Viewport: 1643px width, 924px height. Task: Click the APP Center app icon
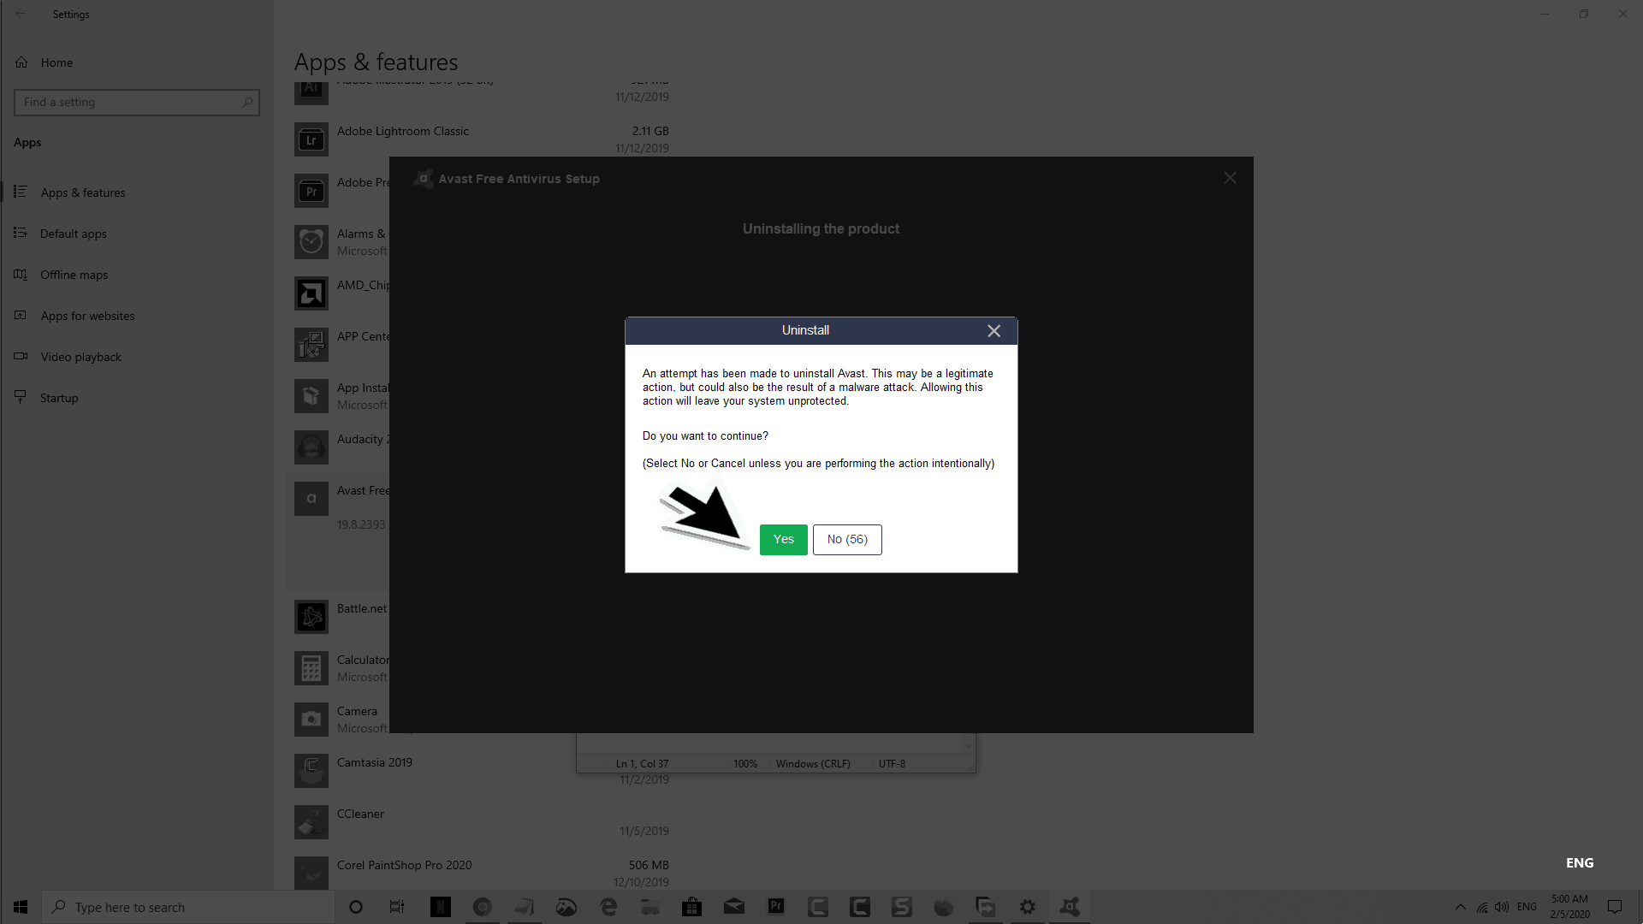pyautogui.click(x=311, y=345)
